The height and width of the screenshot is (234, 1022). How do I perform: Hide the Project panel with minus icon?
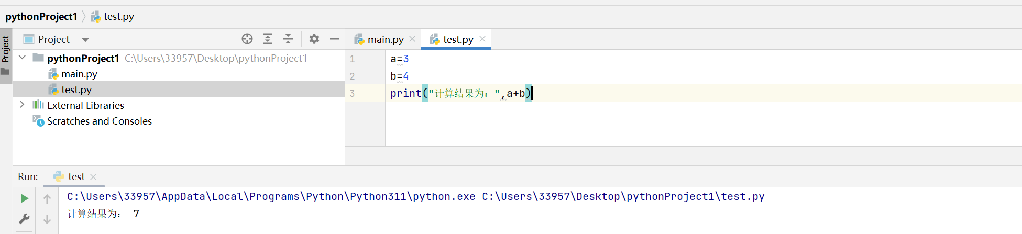pyautogui.click(x=335, y=39)
